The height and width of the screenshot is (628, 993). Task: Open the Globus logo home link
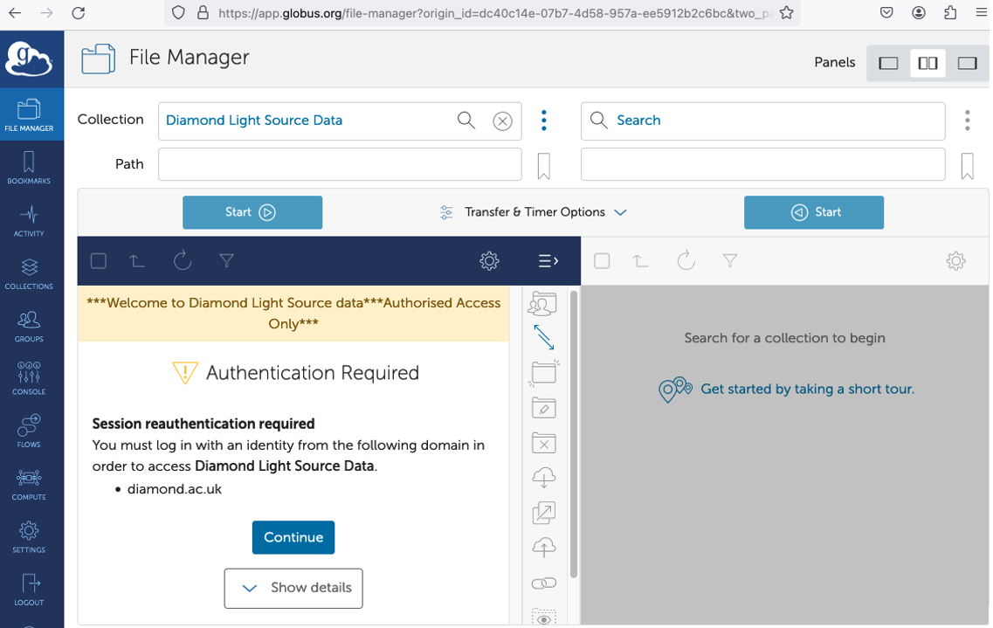pos(29,59)
